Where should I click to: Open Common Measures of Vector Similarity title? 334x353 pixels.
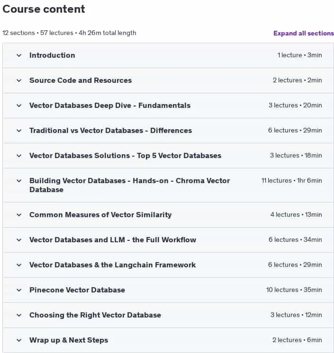(x=100, y=215)
